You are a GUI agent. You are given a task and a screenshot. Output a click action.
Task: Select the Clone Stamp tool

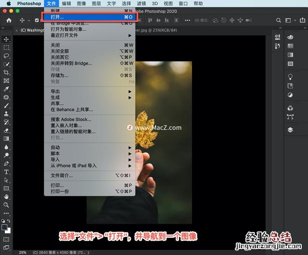tap(6, 114)
